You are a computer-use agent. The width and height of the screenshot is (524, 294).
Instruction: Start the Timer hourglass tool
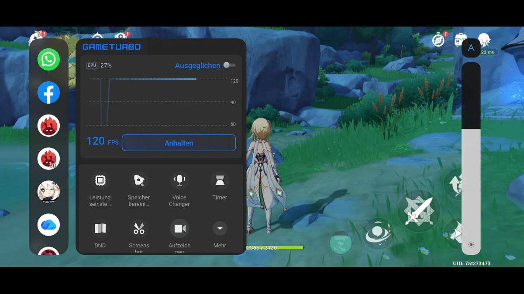(x=220, y=180)
